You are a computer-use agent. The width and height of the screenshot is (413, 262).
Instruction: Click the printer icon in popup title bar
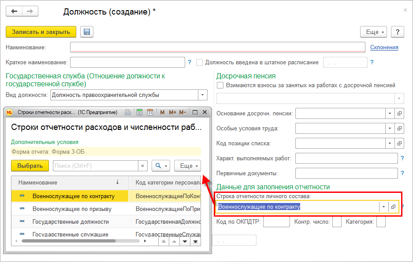(x=127, y=113)
